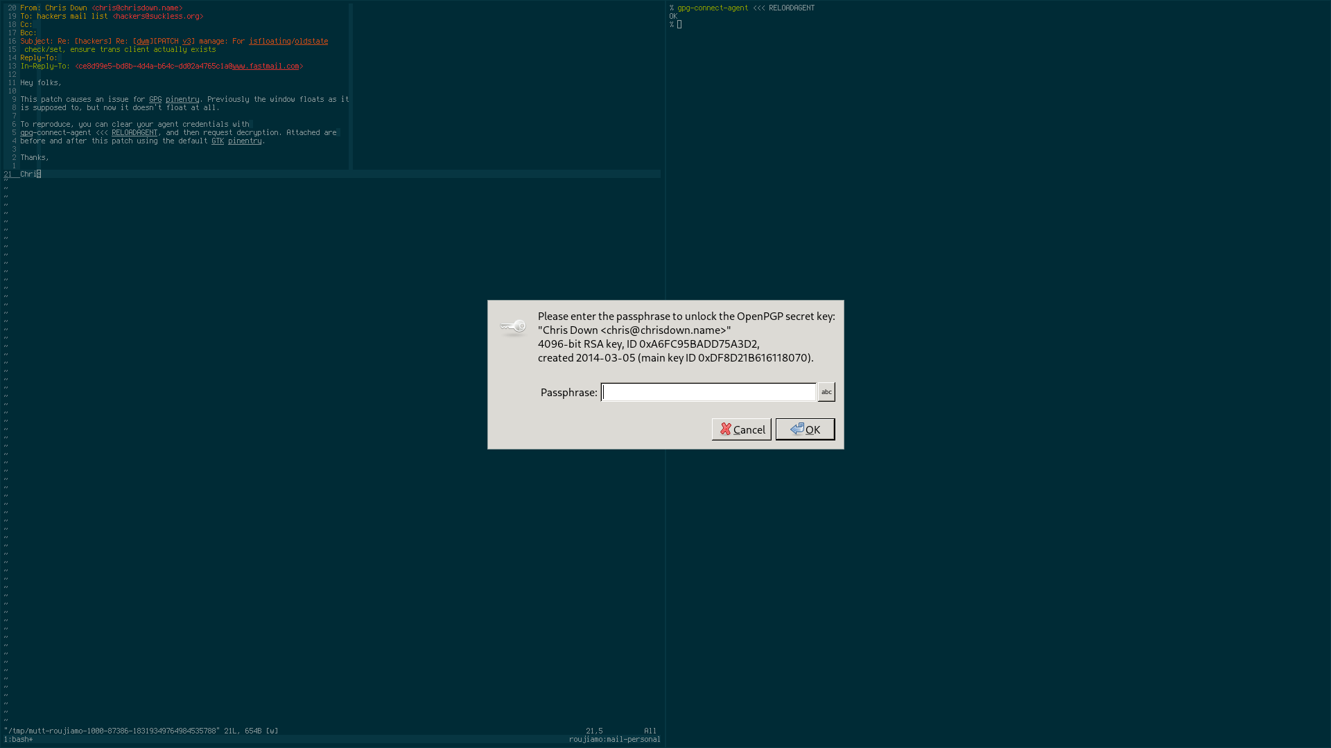The height and width of the screenshot is (748, 1331).
Task: Click the 'Bcc:' header line
Action: (x=28, y=33)
